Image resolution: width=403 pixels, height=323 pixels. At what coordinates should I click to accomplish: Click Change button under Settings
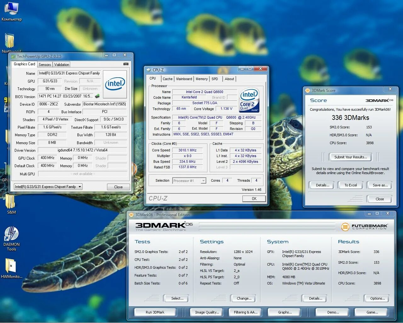[x=244, y=298]
